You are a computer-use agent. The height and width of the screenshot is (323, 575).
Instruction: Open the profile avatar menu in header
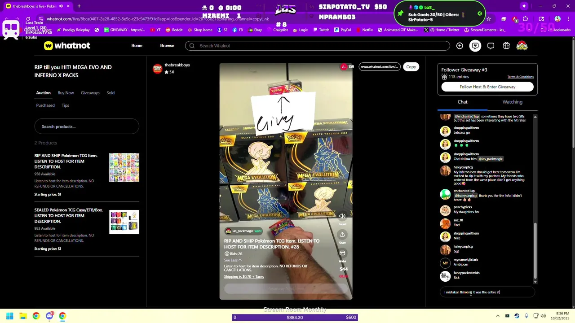[x=522, y=46]
